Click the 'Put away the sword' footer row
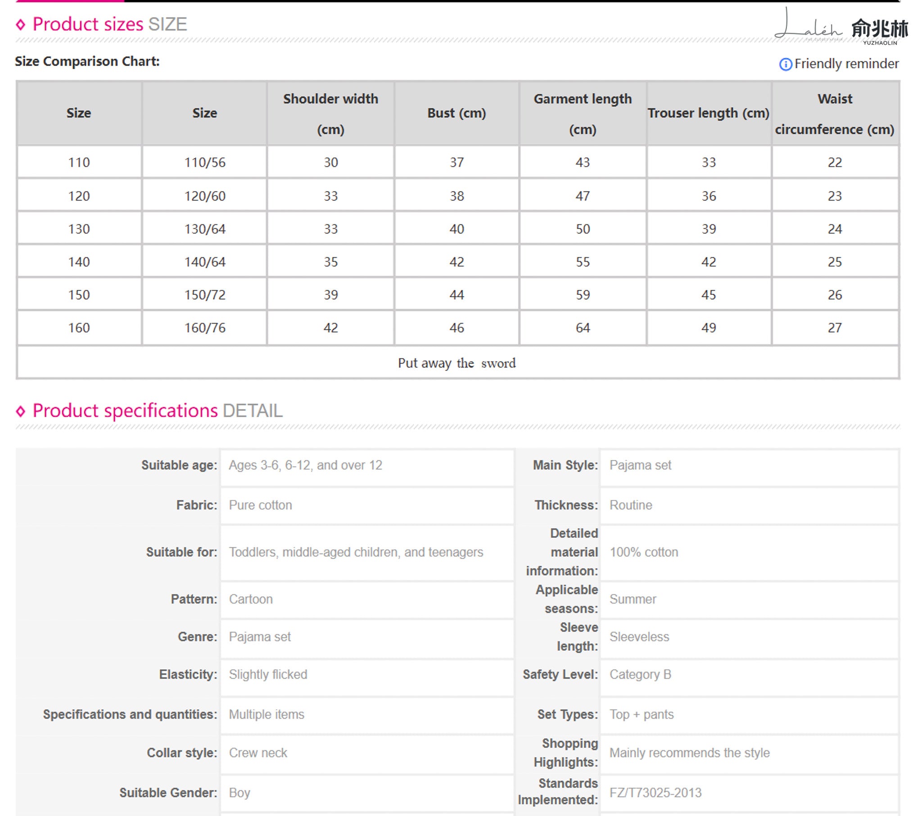The height and width of the screenshot is (816, 922). (457, 363)
